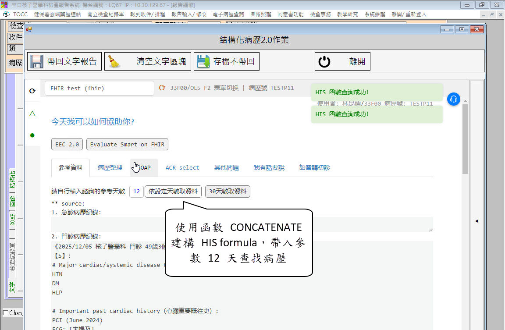
Task: Click the power icon to leave (離開)
Action: [x=324, y=61]
